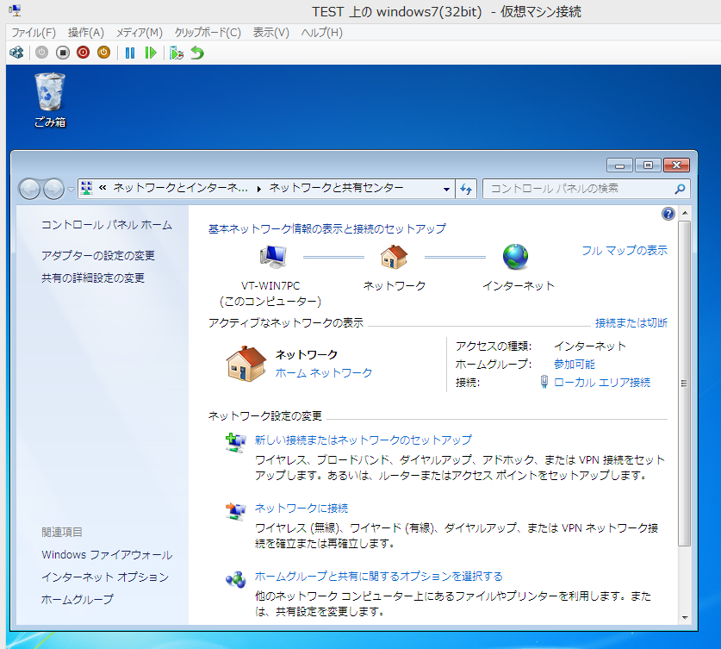
Task: Open ホームグループ in related items
Action: click(x=78, y=599)
